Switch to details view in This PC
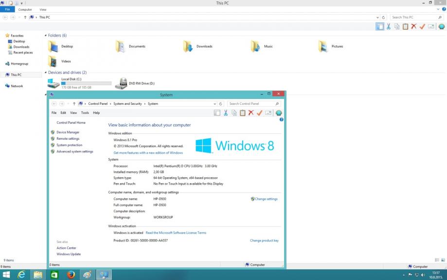The width and height of the screenshot is (447, 280). [x=437, y=260]
